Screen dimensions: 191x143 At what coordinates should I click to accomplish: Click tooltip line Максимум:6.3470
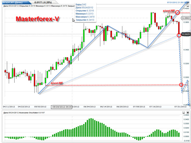tap(85, 17)
